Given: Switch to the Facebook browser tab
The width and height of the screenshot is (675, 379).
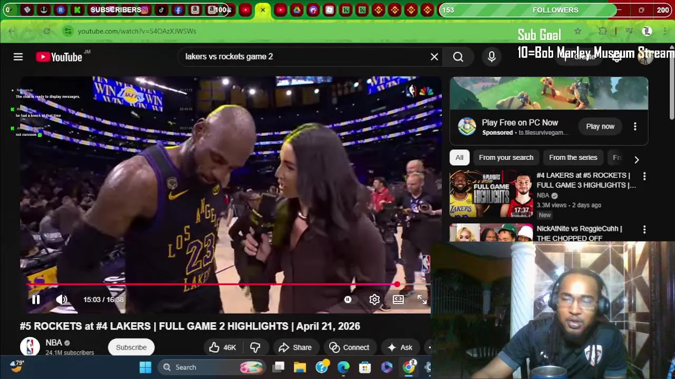Looking at the screenshot, I should pos(178,9).
